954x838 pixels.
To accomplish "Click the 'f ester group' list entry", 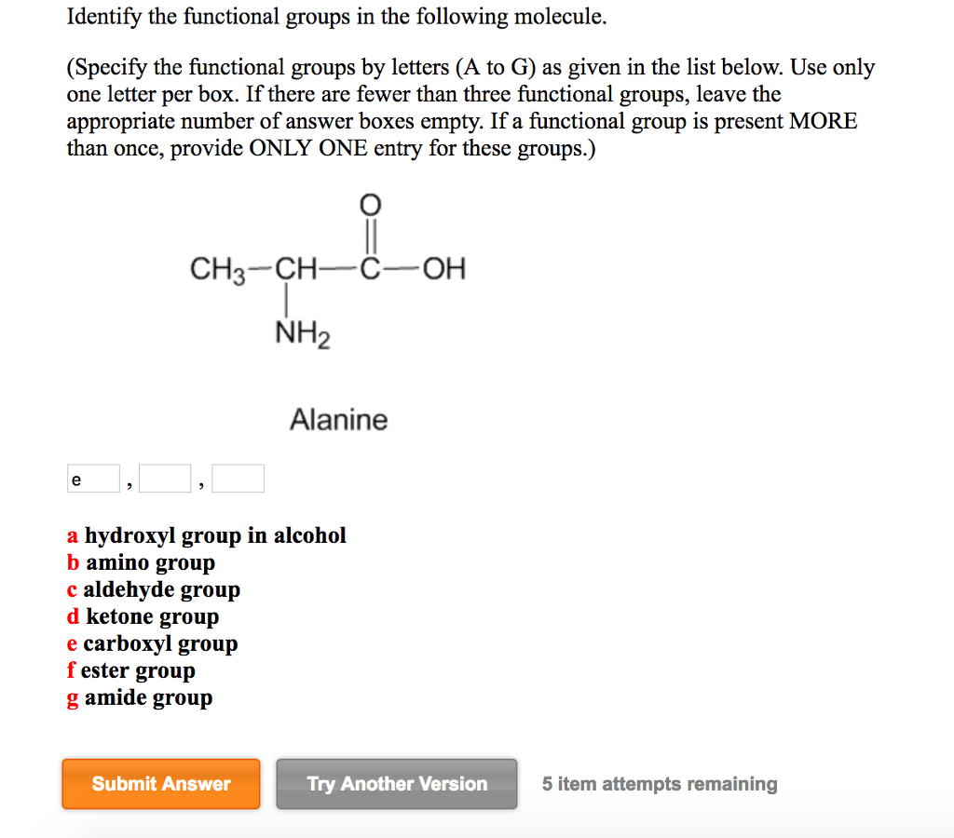I will [131, 670].
